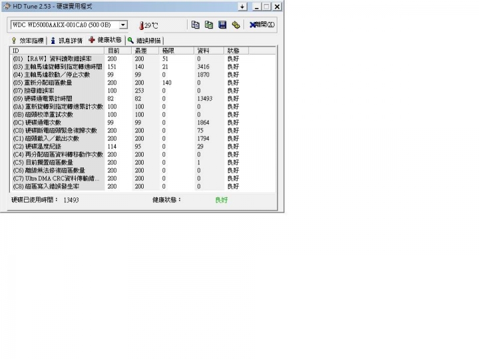Click worst value 253 in row 07
The height and width of the screenshot is (359, 479).
click(x=139, y=90)
